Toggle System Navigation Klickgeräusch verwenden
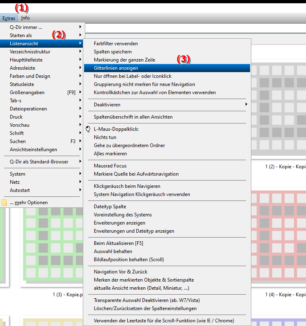This screenshot has width=306, height=326. [167, 194]
